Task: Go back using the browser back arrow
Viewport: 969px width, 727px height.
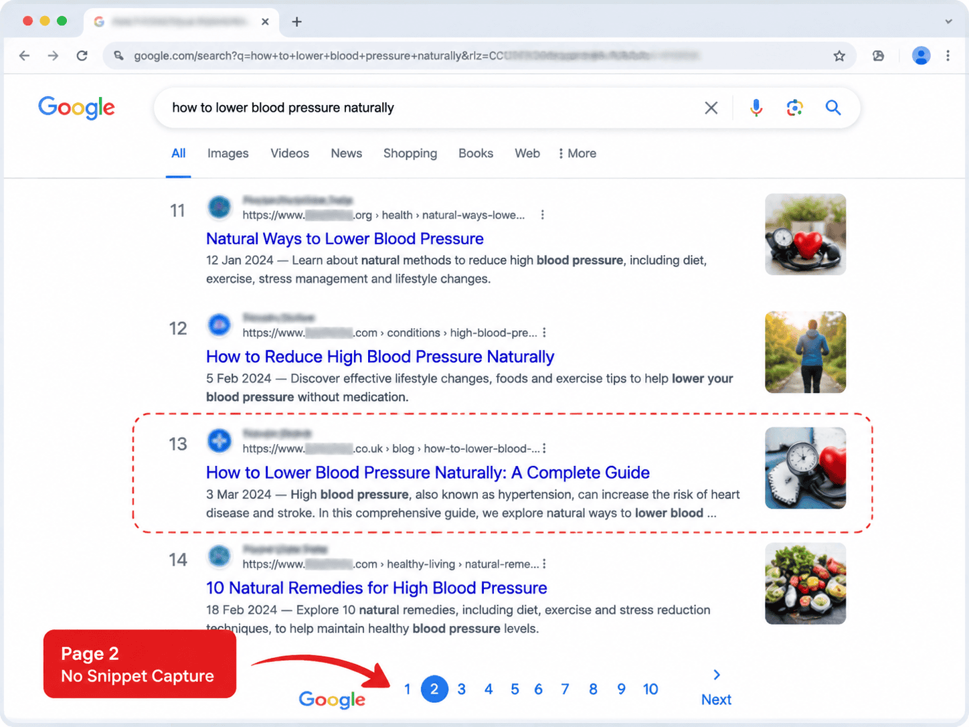Action: coord(25,56)
